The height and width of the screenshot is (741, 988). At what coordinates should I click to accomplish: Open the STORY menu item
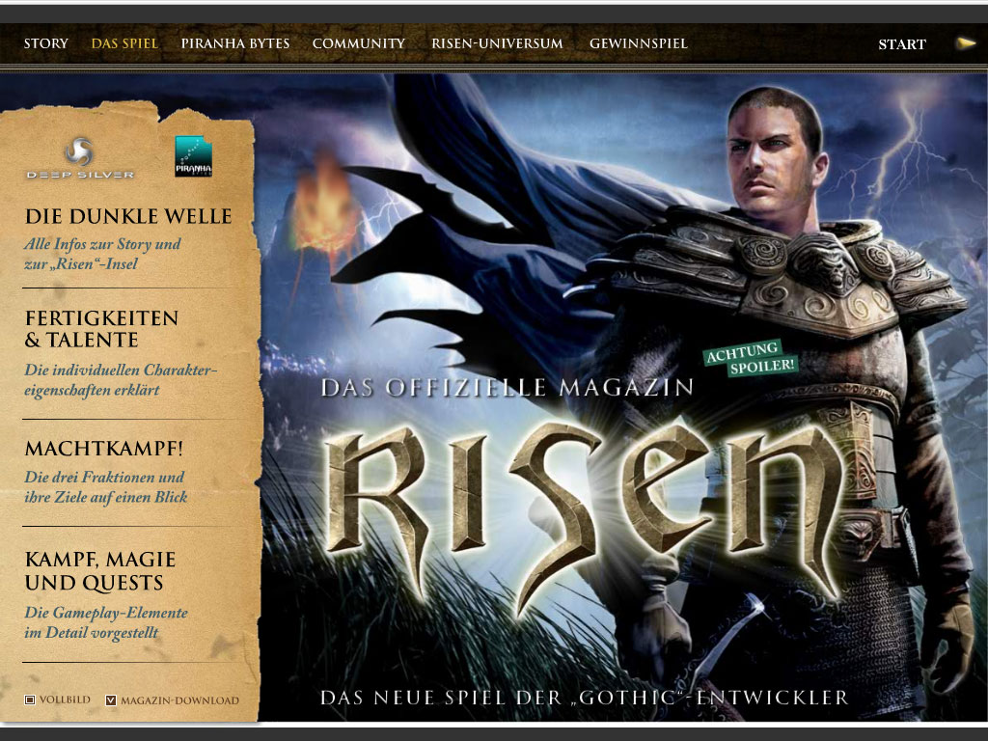coord(46,43)
